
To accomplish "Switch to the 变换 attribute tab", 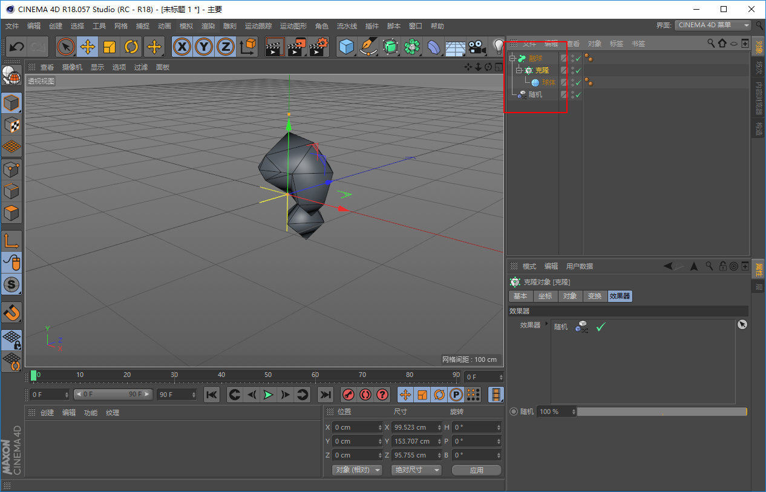I will [595, 296].
